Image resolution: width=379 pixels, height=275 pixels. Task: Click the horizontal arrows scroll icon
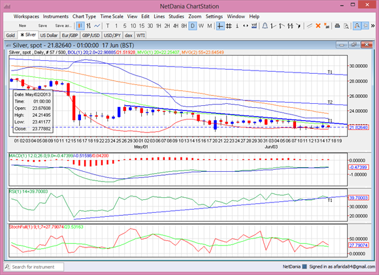tap(246, 25)
